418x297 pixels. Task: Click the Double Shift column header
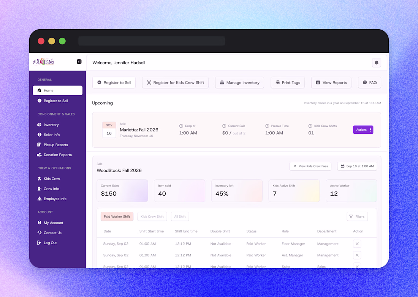(220, 231)
